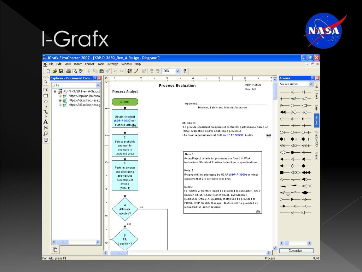Open shape flyout arrow below diamond tool
This screenshot has width=362, height=272.
(46, 107)
